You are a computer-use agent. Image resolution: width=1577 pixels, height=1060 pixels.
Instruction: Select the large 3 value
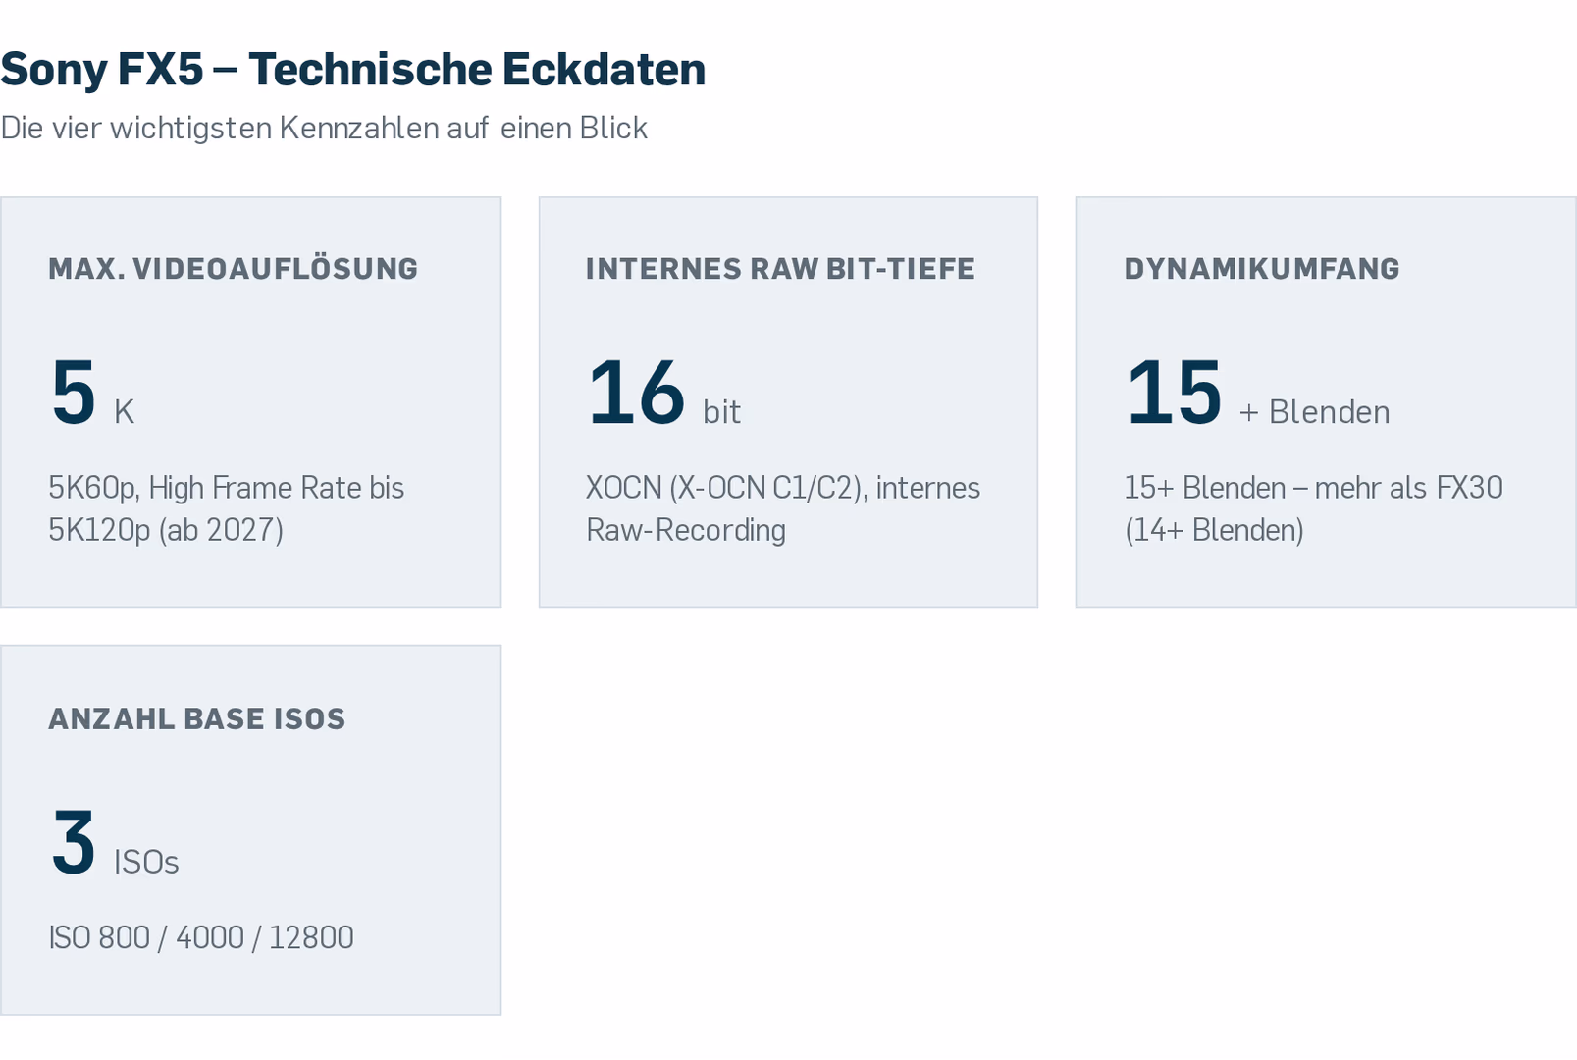74,842
